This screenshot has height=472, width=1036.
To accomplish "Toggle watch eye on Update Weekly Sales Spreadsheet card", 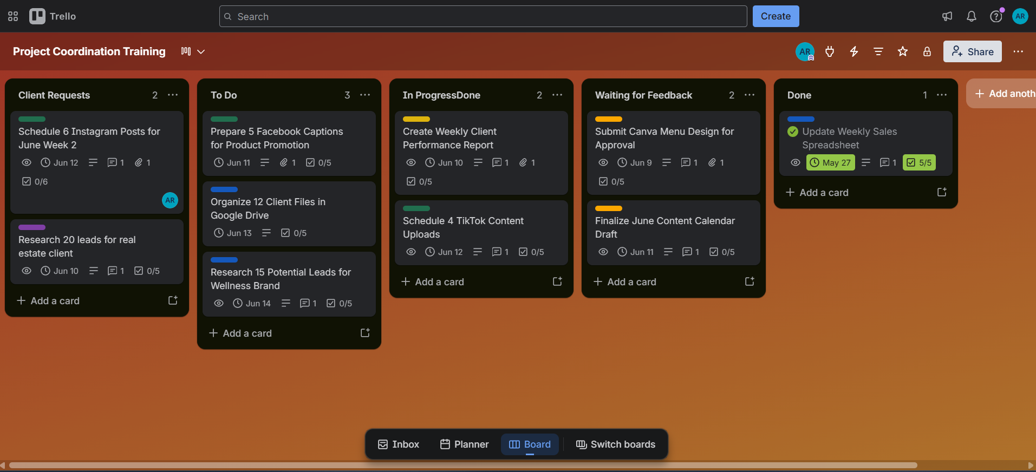I will point(796,162).
